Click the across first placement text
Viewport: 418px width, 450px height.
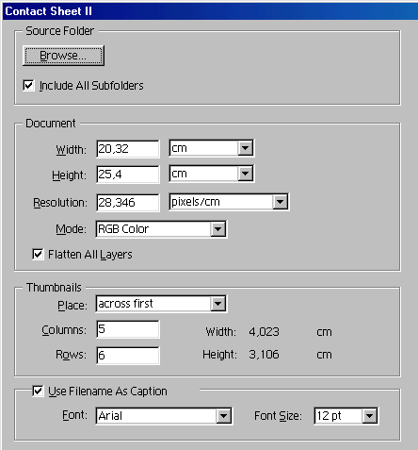[x=125, y=304]
